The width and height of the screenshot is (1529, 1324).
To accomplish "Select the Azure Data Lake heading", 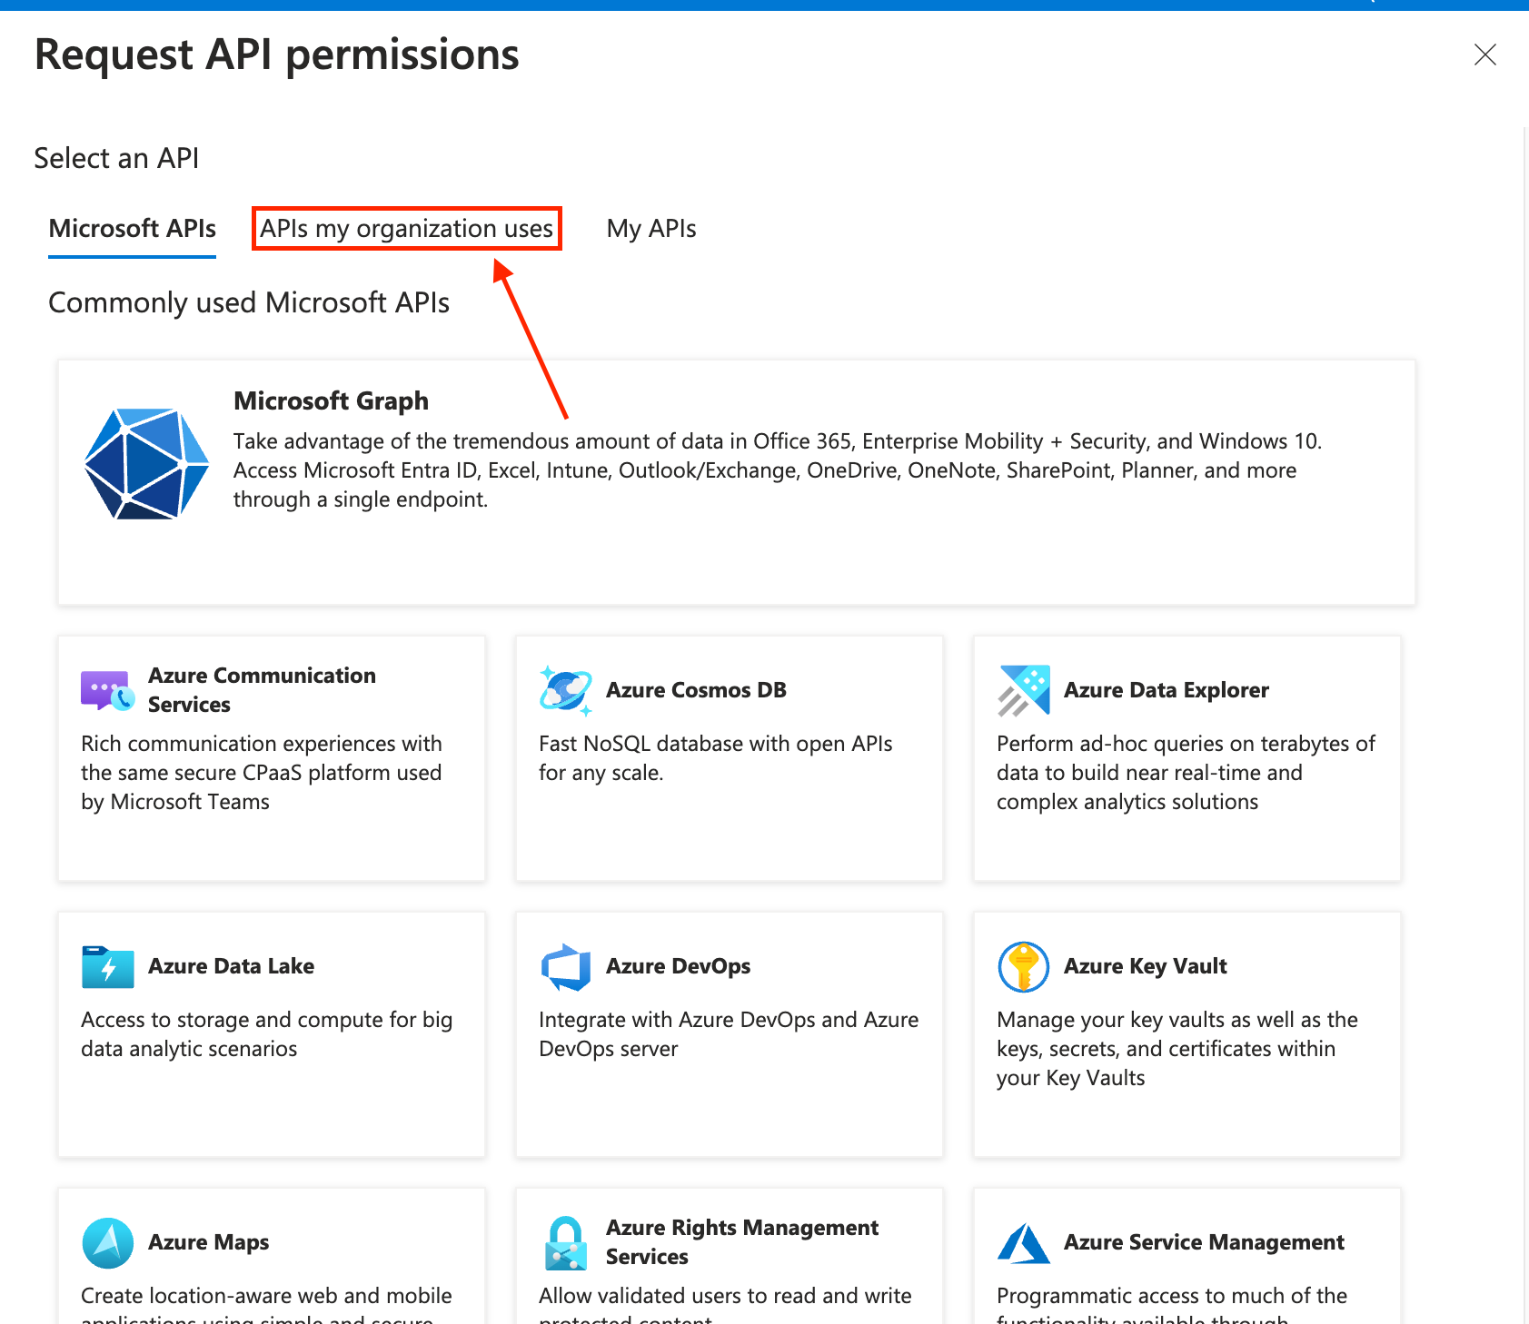I will 231,966.
